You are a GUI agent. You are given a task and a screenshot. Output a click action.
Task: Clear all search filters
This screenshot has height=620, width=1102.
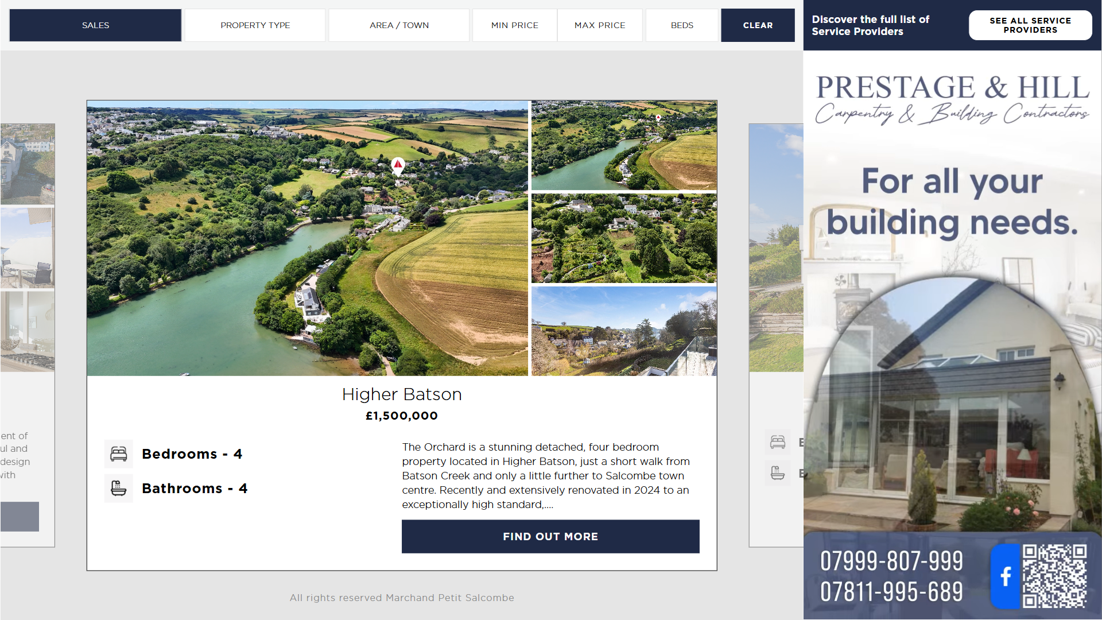click(758, 25)
